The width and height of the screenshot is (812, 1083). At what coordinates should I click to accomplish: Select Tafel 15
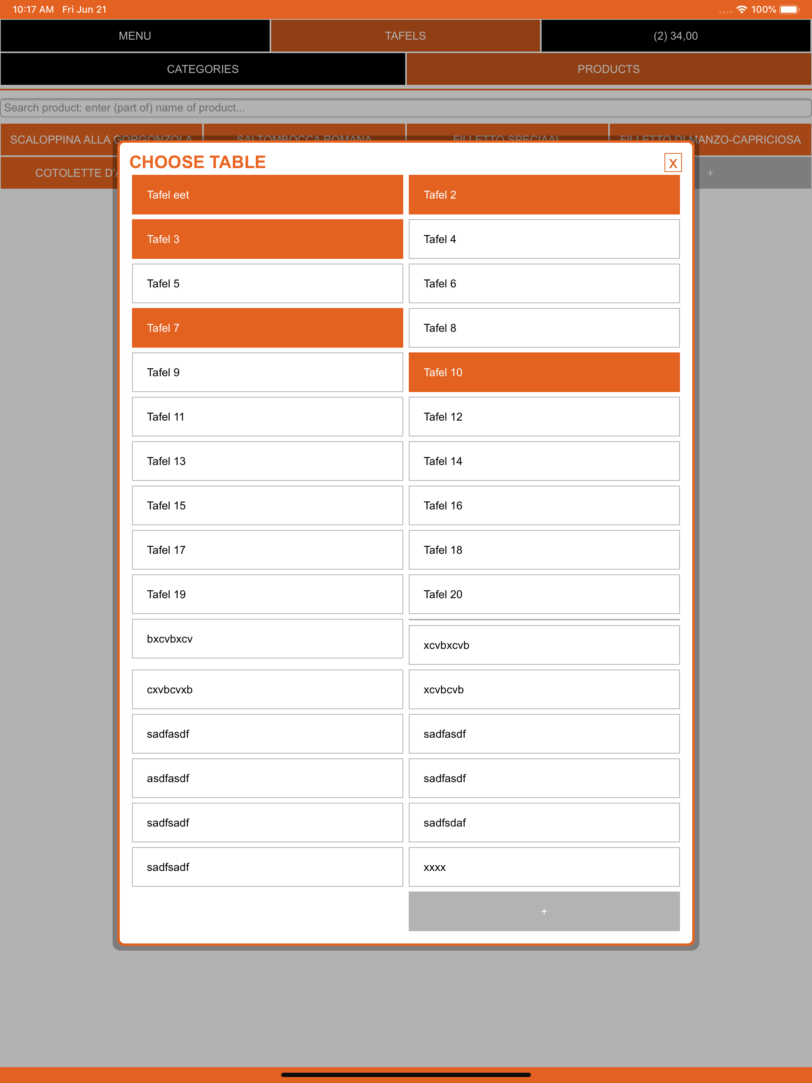point(267,505)
